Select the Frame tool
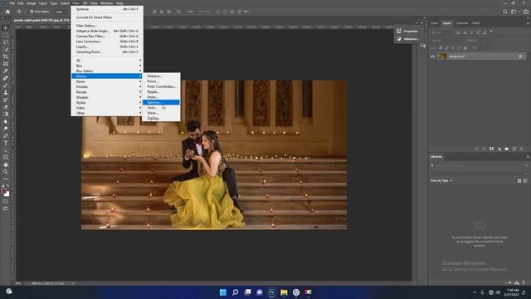 point(6,63)
